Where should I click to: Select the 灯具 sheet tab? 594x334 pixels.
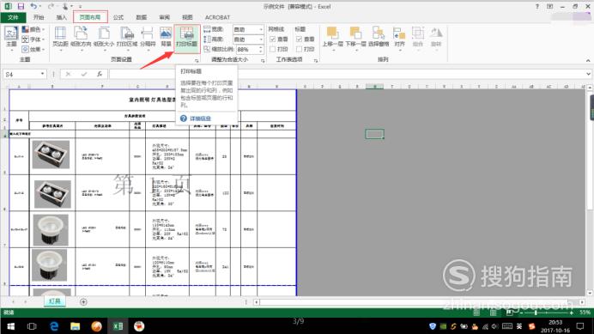pos(55,301)
